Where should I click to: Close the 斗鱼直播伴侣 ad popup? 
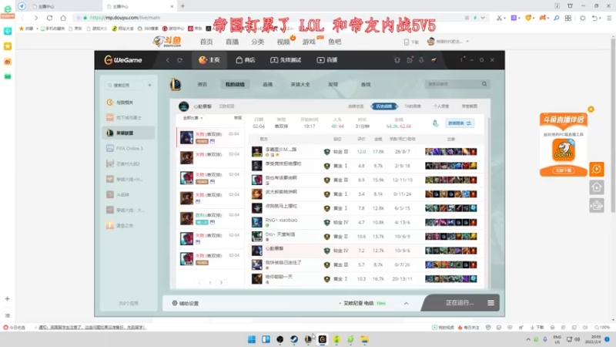[x=591, y=109]
